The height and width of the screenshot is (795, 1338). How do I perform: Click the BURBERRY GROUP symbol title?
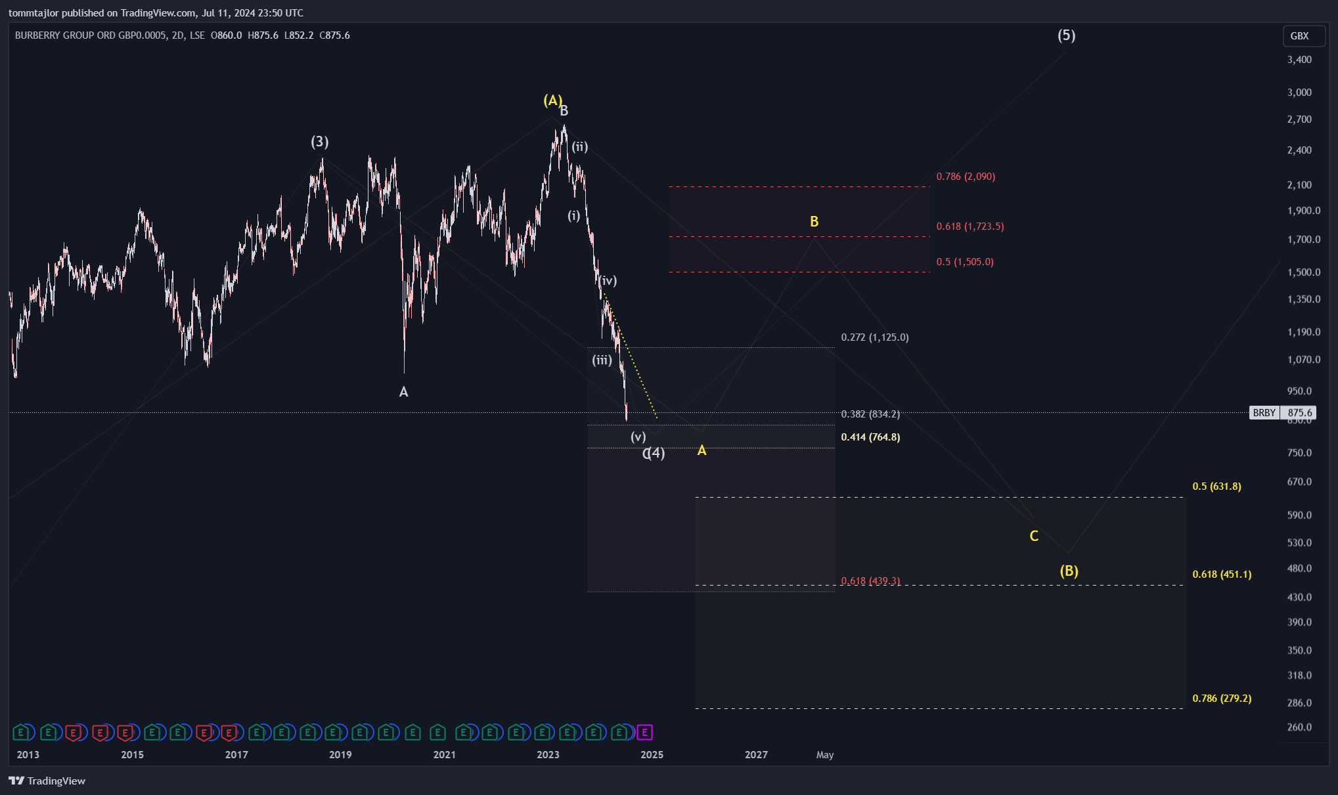pos(110,35)
